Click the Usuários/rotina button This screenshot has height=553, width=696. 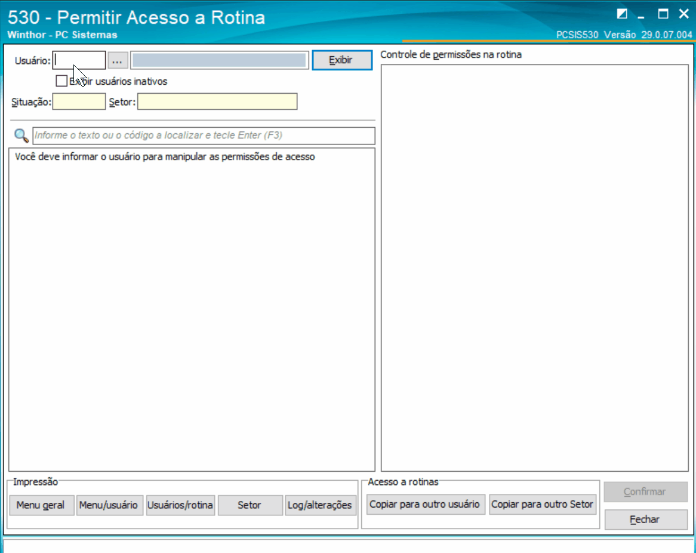tap(180, 505)
